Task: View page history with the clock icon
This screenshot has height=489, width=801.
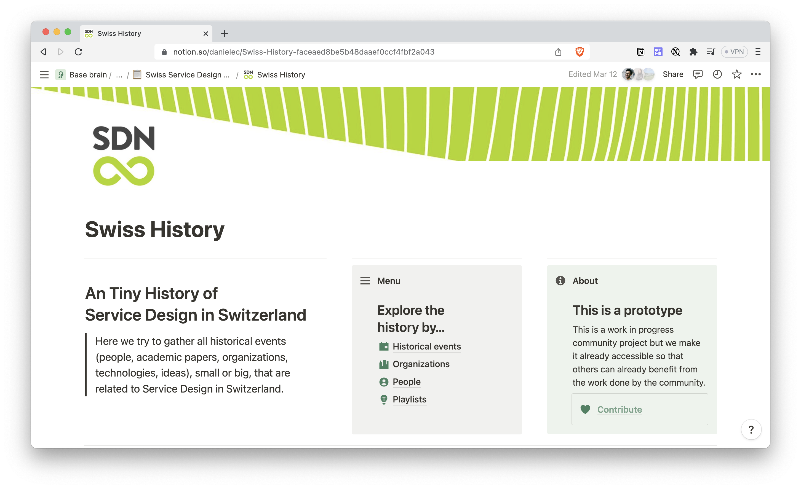Action: (x=717, y=74)
